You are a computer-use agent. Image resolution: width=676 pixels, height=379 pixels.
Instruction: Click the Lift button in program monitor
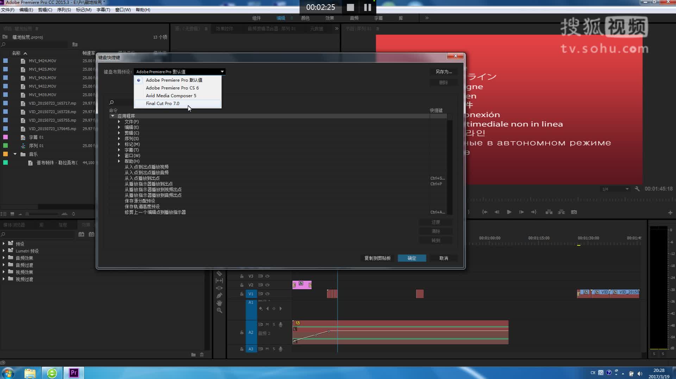pos(549,212)
